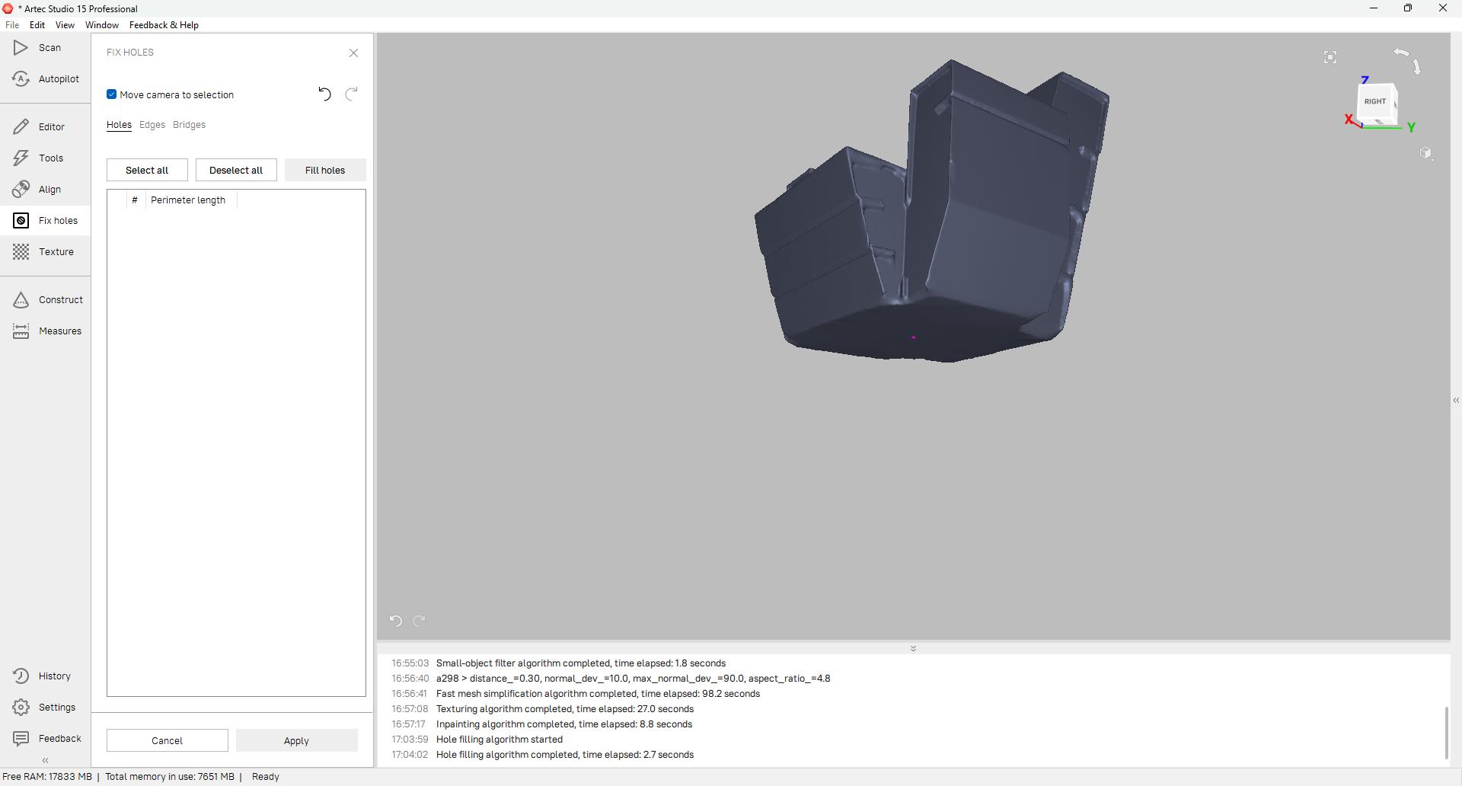Image resolution: width=1462 pixels, height=786 pixels.
Task: Switch to the Bridges tab
Action: [189, 125]
